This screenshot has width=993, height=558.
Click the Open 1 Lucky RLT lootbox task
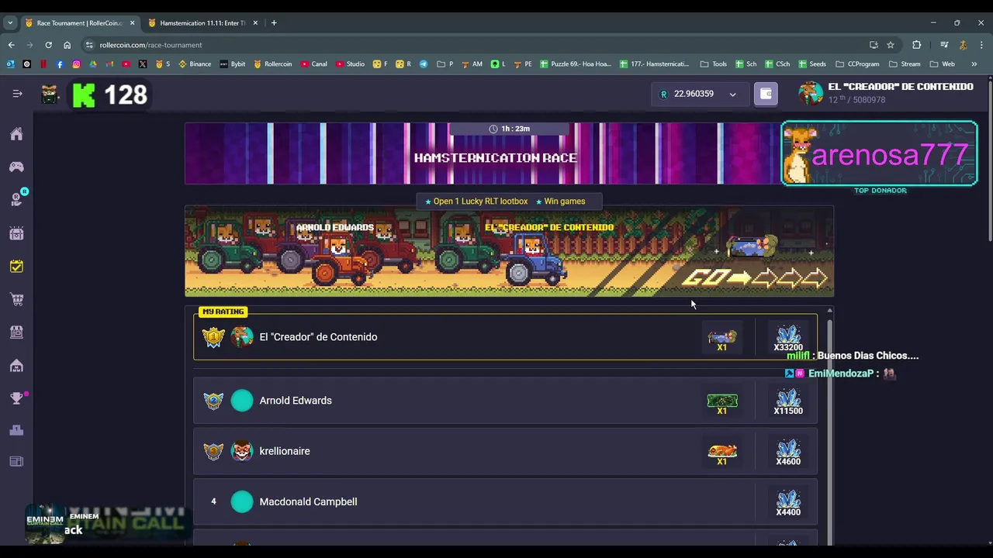pos(476,201)
